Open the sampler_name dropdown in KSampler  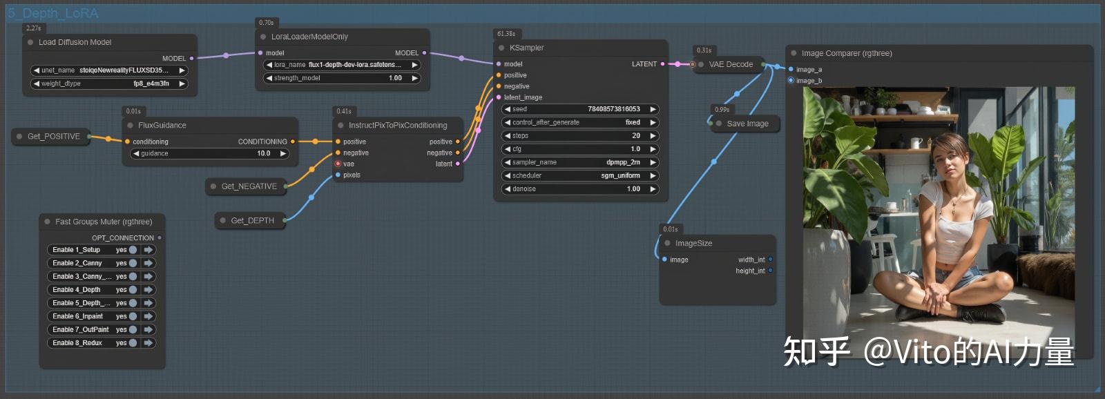579,162
